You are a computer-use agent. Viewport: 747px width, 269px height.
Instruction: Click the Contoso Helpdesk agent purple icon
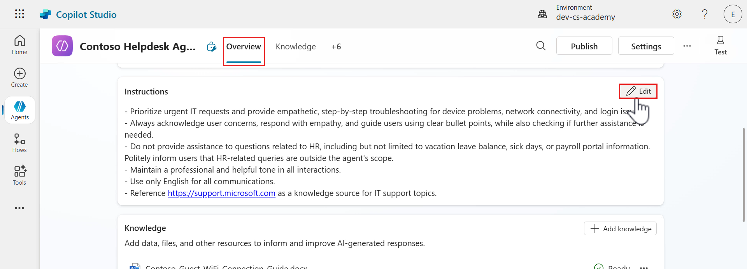[62, 46]
